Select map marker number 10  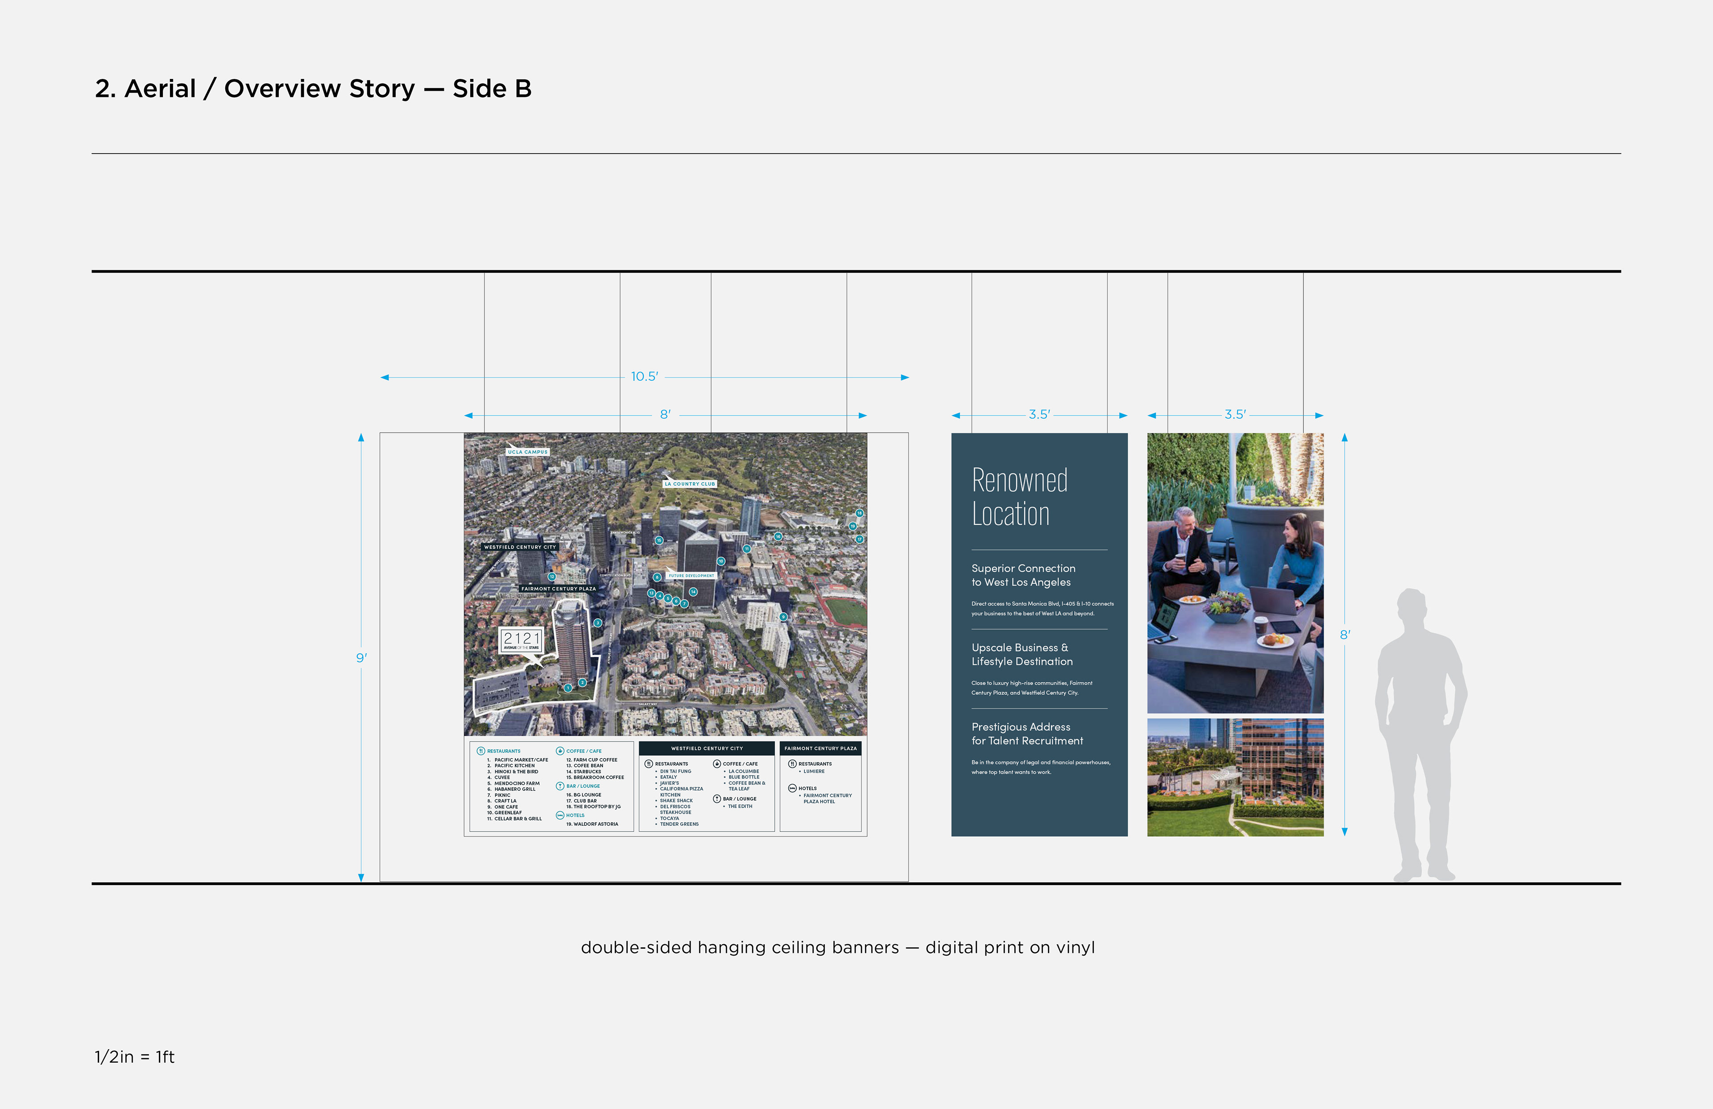(x=721, y=561)
